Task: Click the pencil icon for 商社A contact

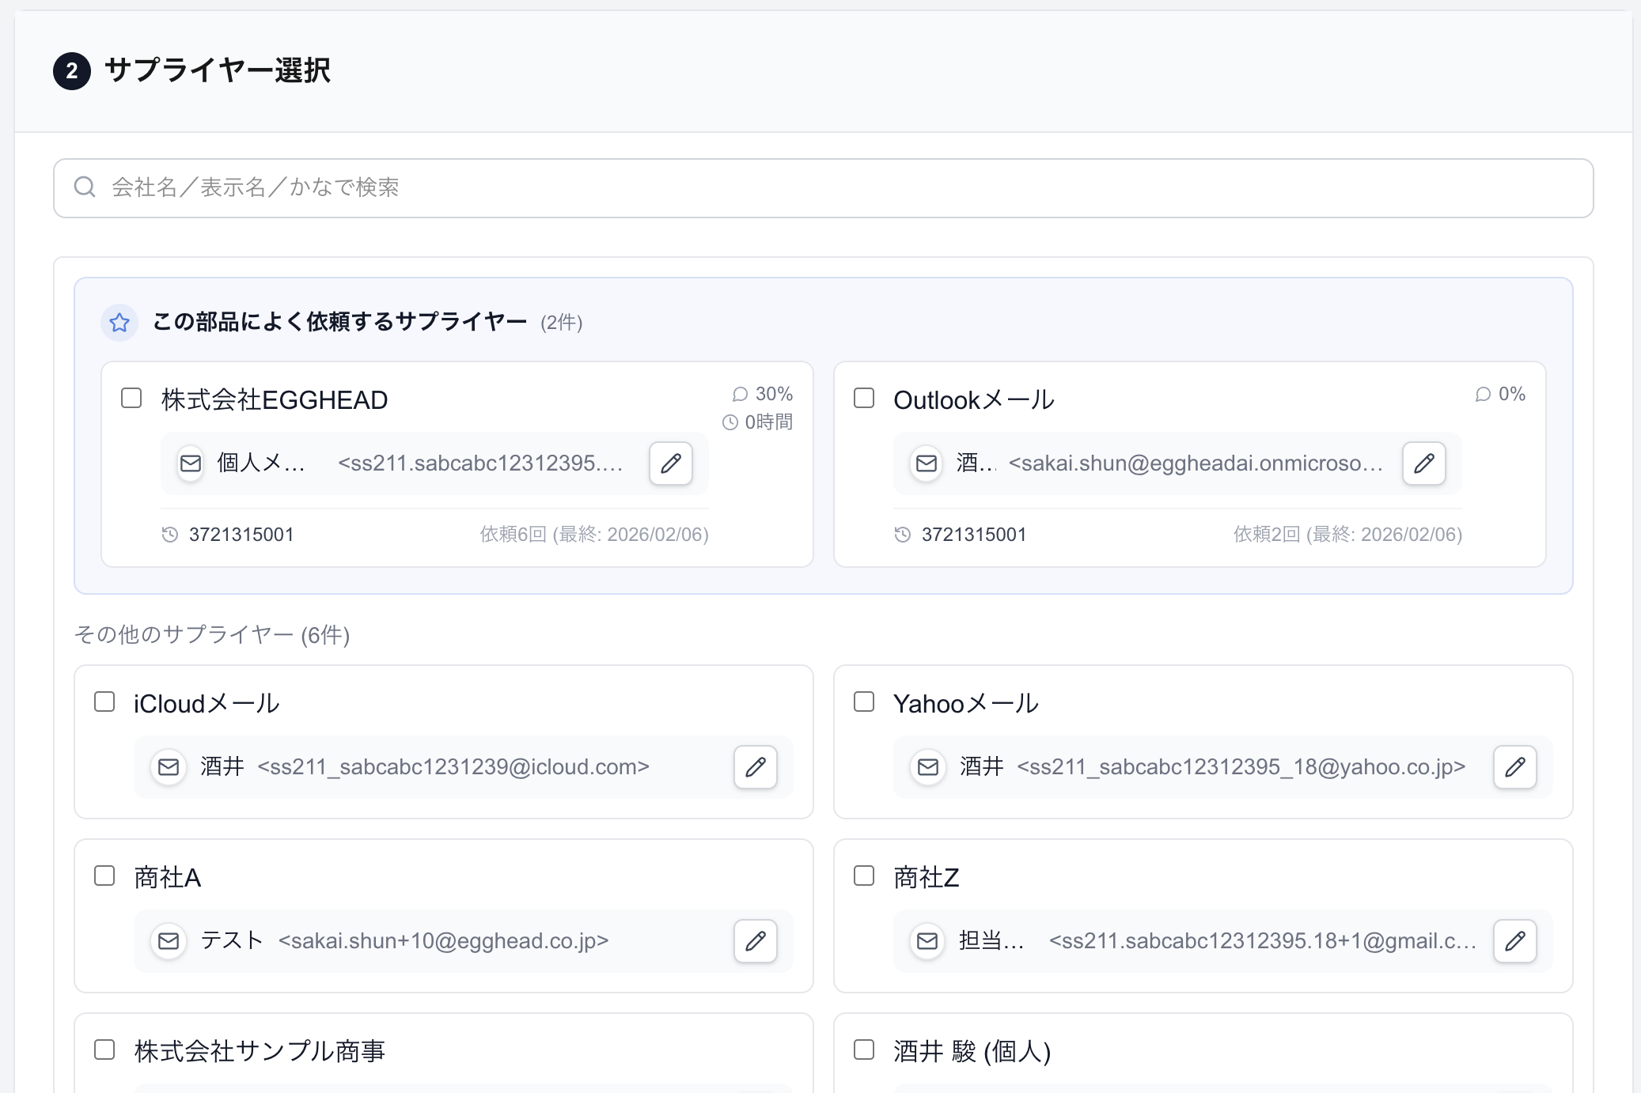Action: [x=755, y=940]
